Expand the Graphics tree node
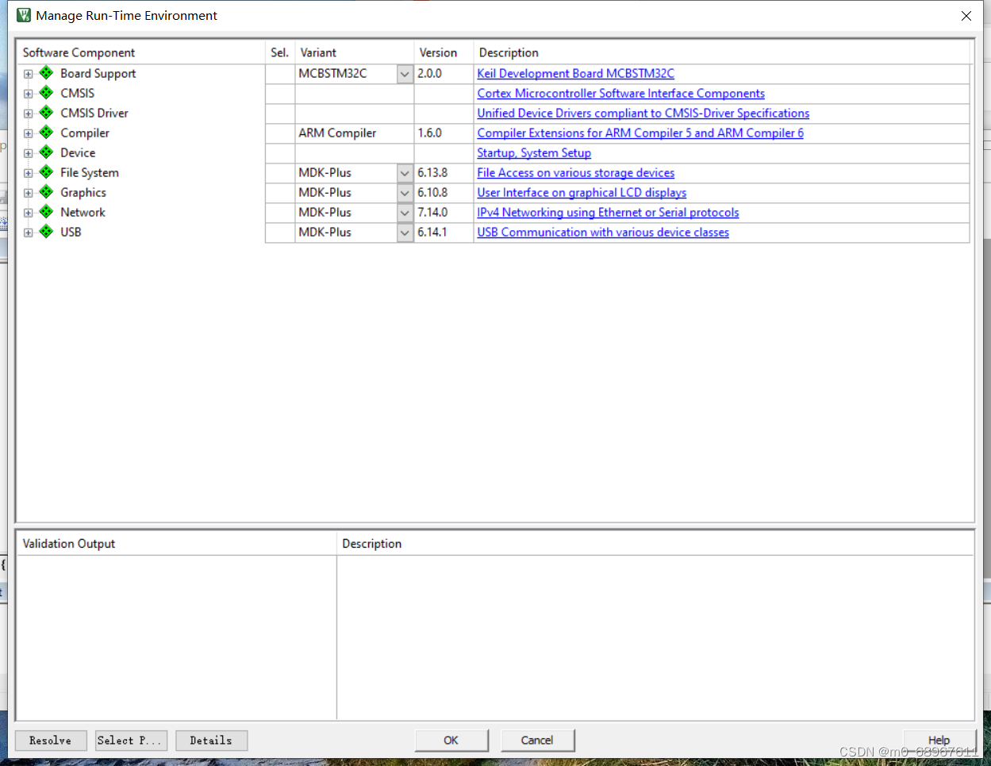This screenshot has width=991, height=766. click(29, 193)
